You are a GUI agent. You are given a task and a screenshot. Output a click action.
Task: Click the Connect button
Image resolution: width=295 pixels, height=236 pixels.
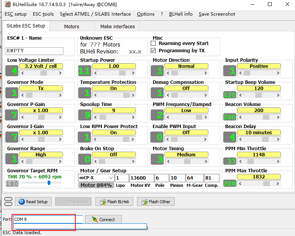pyautogui.click(x=103, y=220)
